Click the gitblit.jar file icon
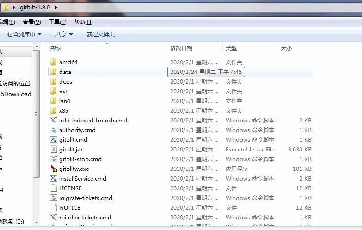This screenshot has height=230, width=362. click(x=54, y=149)
